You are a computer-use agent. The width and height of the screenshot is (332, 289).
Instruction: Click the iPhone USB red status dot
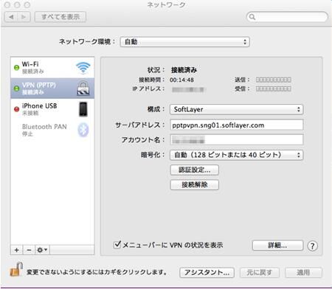16,109
